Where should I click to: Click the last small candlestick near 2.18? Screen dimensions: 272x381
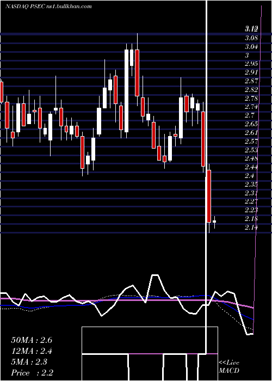(214, 222)
